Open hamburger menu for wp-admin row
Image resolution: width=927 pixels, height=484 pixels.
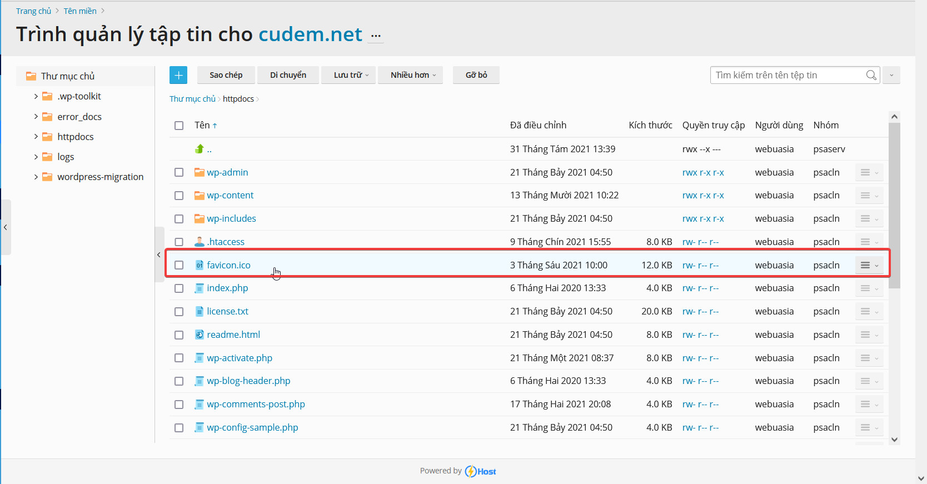[x=869, y=172]
